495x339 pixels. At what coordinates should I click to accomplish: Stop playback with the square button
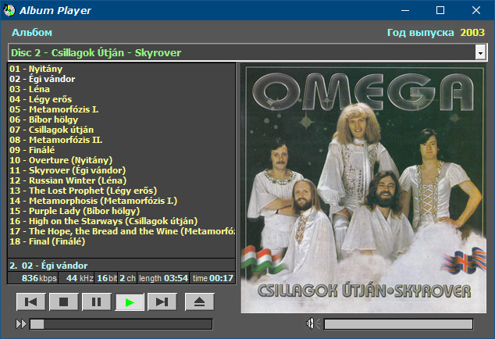coord(64,302)
